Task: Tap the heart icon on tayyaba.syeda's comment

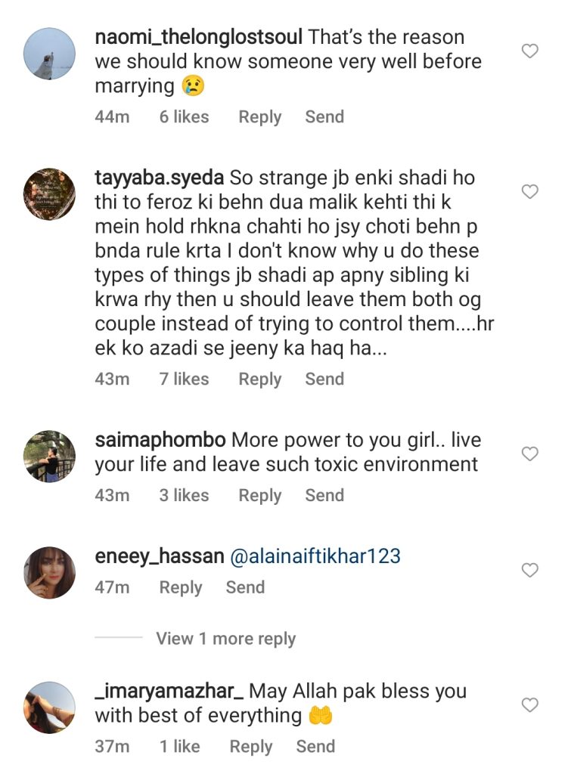Action: tap(529, 191)
